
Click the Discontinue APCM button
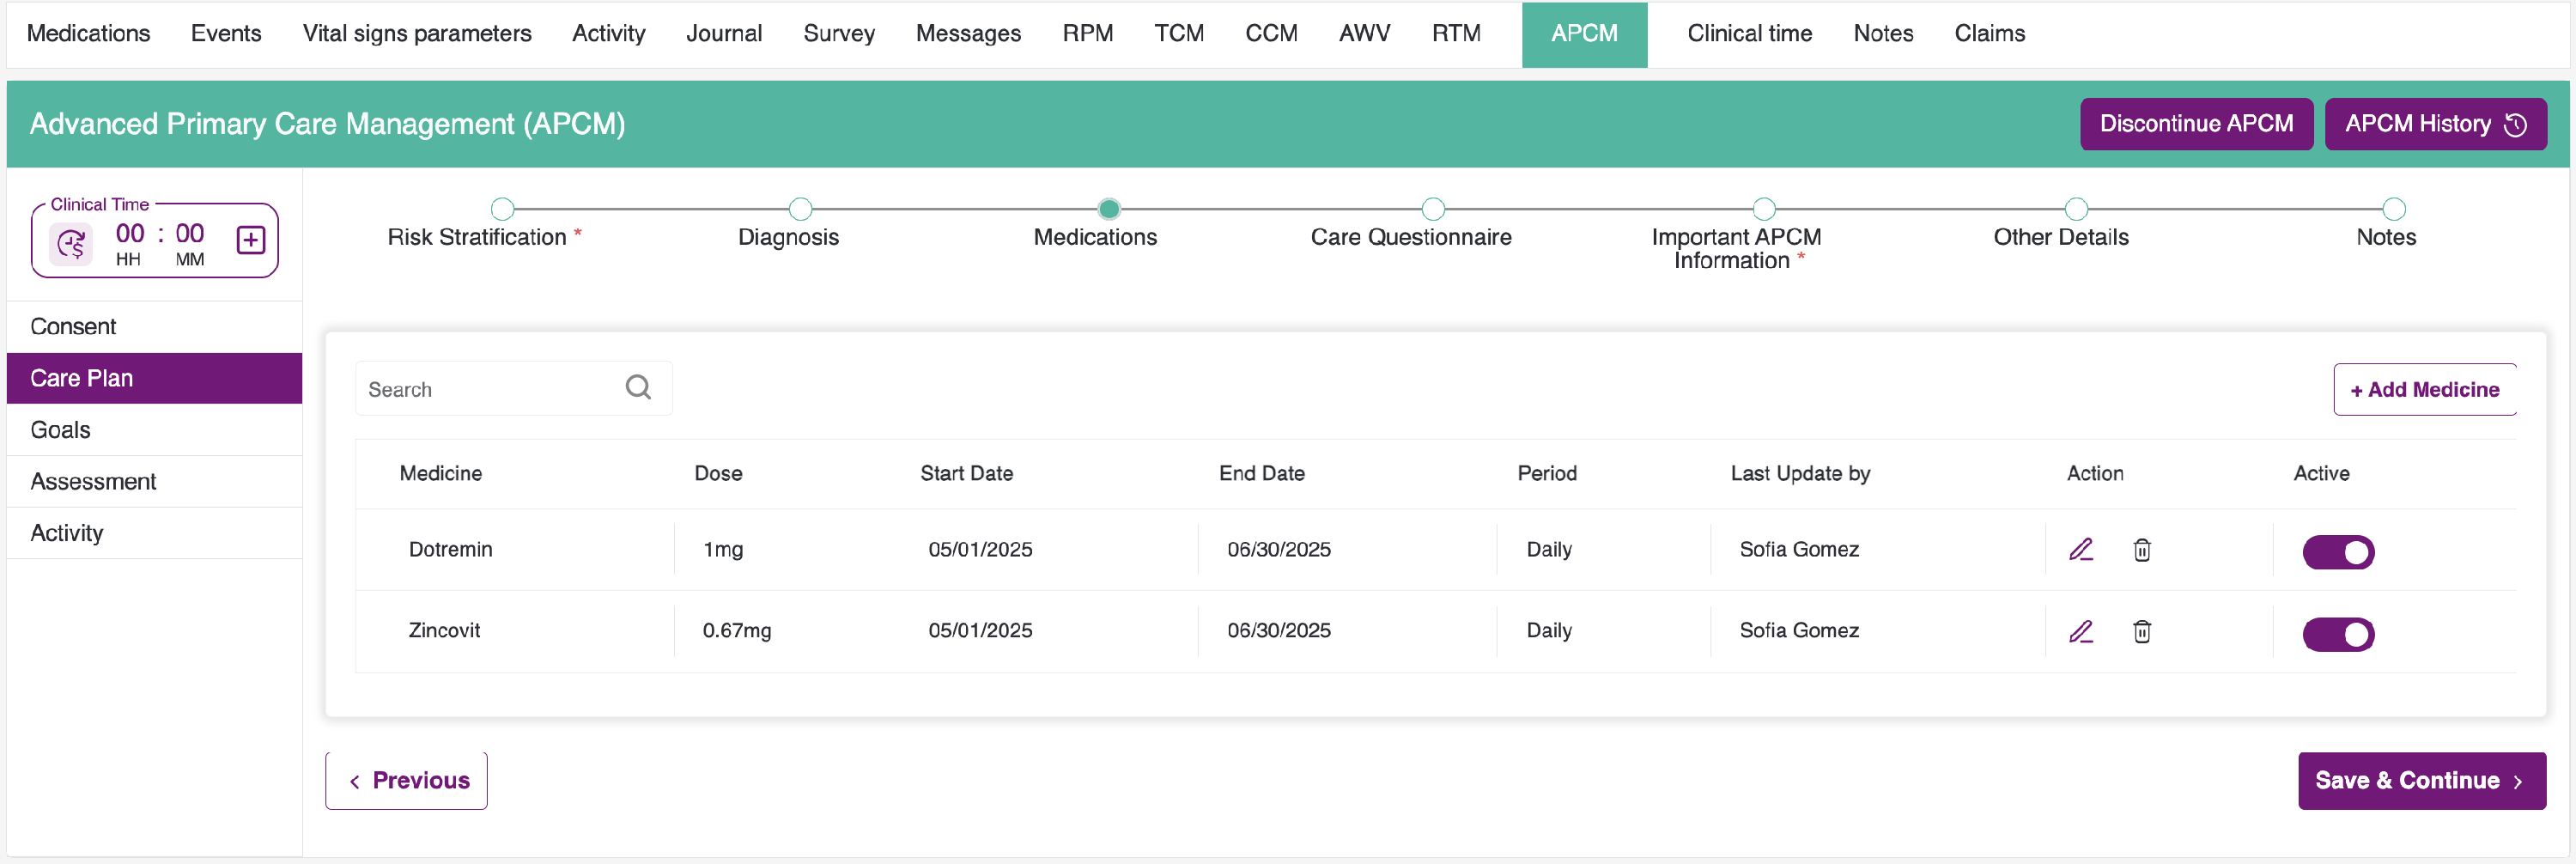[2196, 124]
